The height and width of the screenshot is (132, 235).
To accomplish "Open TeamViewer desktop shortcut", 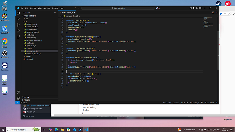I will pos(5,67).
